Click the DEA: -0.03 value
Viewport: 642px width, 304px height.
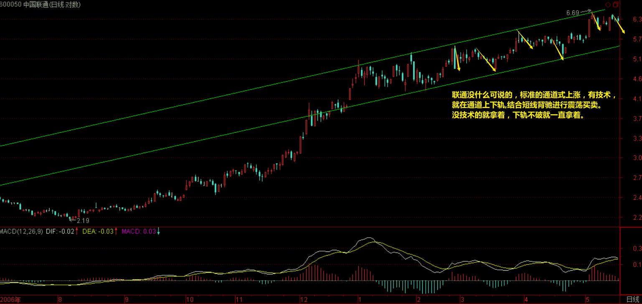point(98,231)
